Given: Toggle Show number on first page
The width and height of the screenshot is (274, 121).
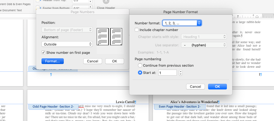Looking at the screenshot, I should pyautogui.click(x=43, y=52).
